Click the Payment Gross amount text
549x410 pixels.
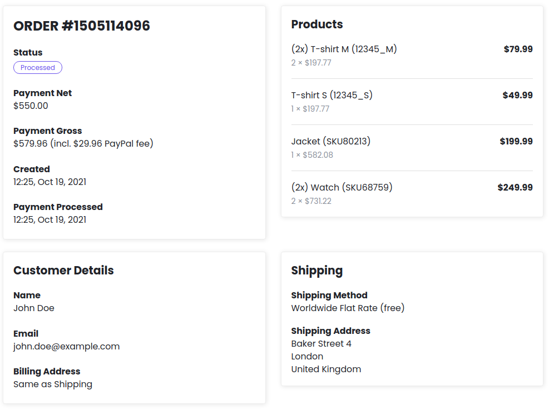83,143
